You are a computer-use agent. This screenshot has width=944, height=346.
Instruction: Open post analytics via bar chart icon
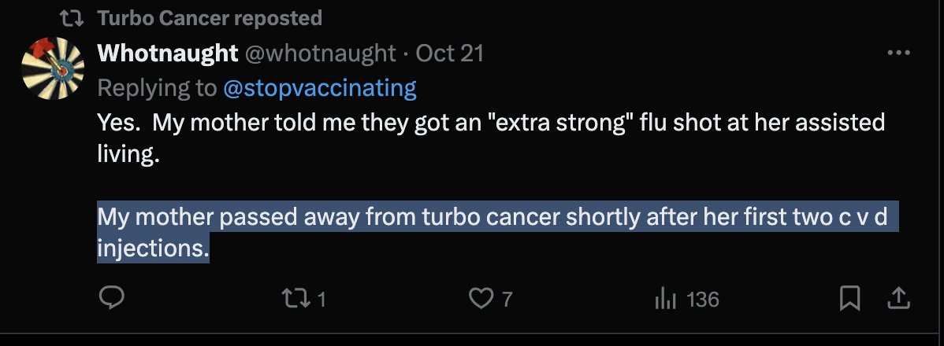(666, 298)
